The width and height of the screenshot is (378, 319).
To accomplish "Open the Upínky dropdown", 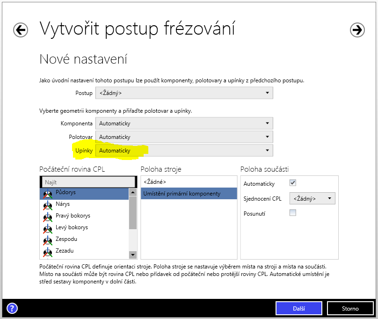I will coord(184,151).
